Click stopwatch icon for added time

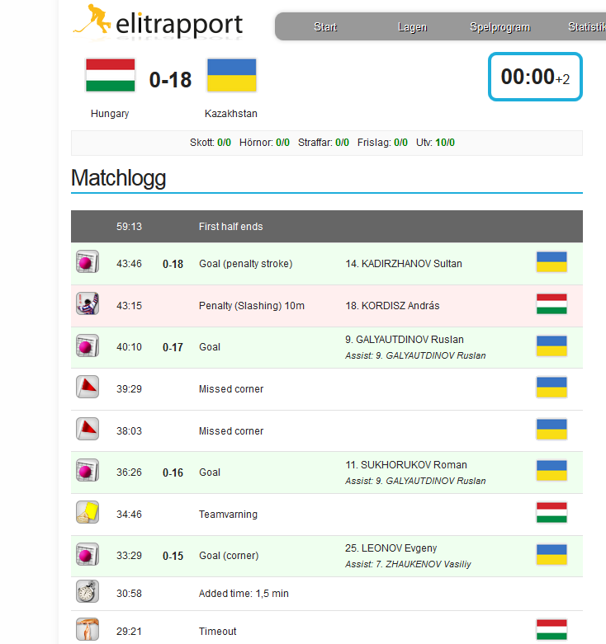pos(88,591)
